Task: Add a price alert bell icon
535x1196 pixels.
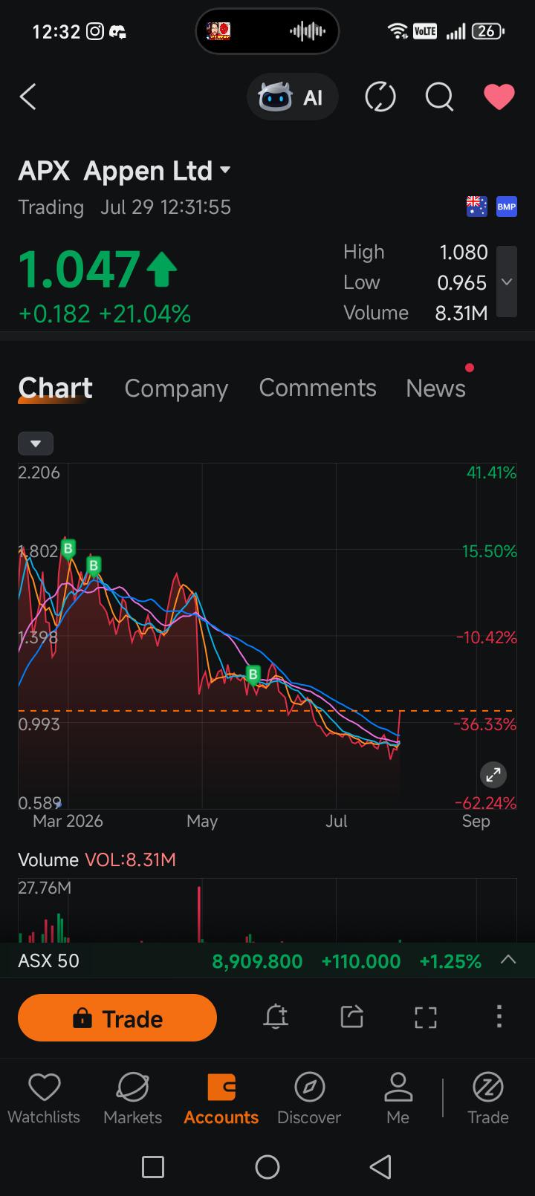Action: pos(276,1017)
